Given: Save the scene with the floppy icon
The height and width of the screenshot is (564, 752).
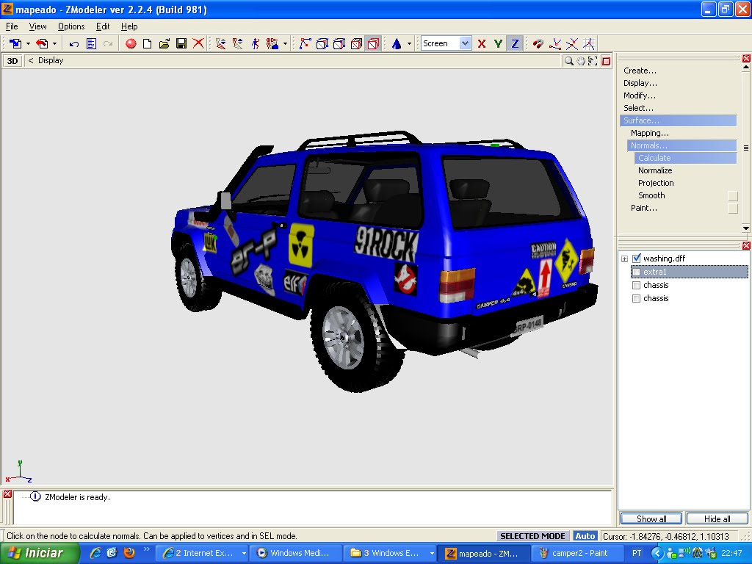Looking at the screenshot, I should 181,43.
